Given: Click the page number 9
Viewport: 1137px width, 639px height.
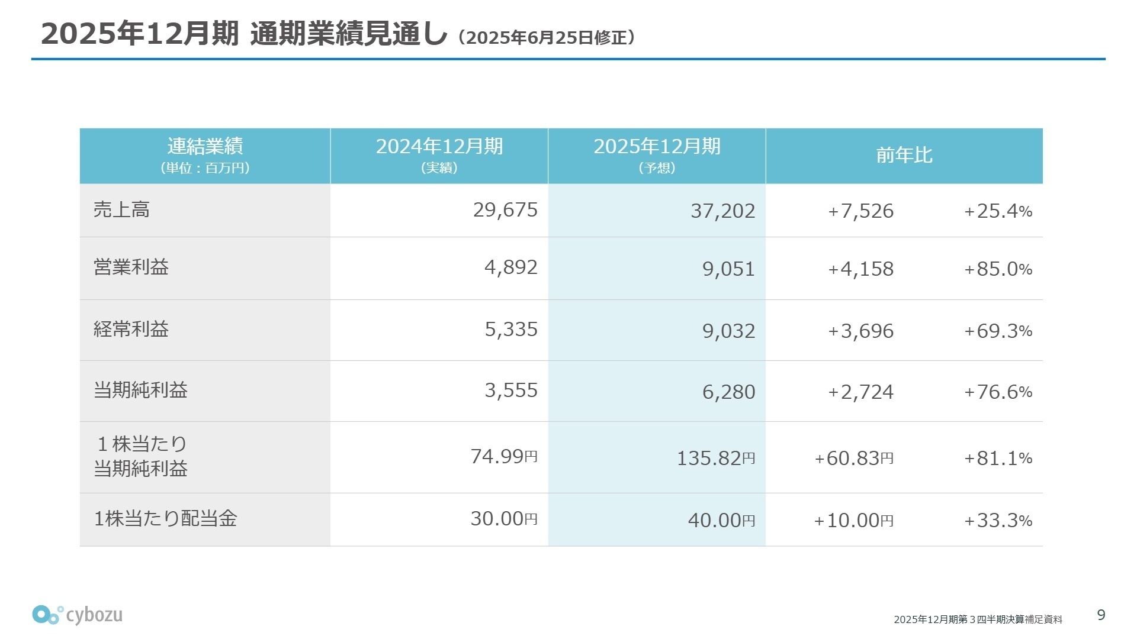Looking at the screenshot, I should pos(1101,615).
